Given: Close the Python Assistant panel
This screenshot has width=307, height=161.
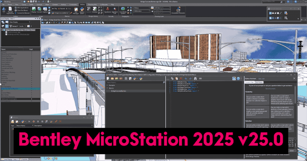Looking at the screenshot, I should pos(294,78).
